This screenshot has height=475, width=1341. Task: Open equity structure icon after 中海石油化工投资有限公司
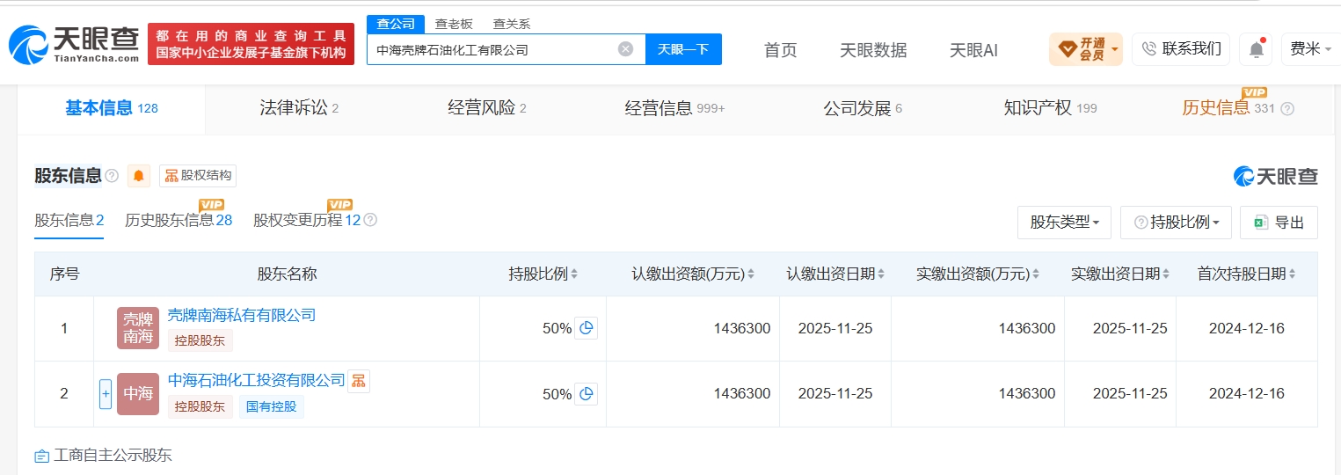coord(359,381)
